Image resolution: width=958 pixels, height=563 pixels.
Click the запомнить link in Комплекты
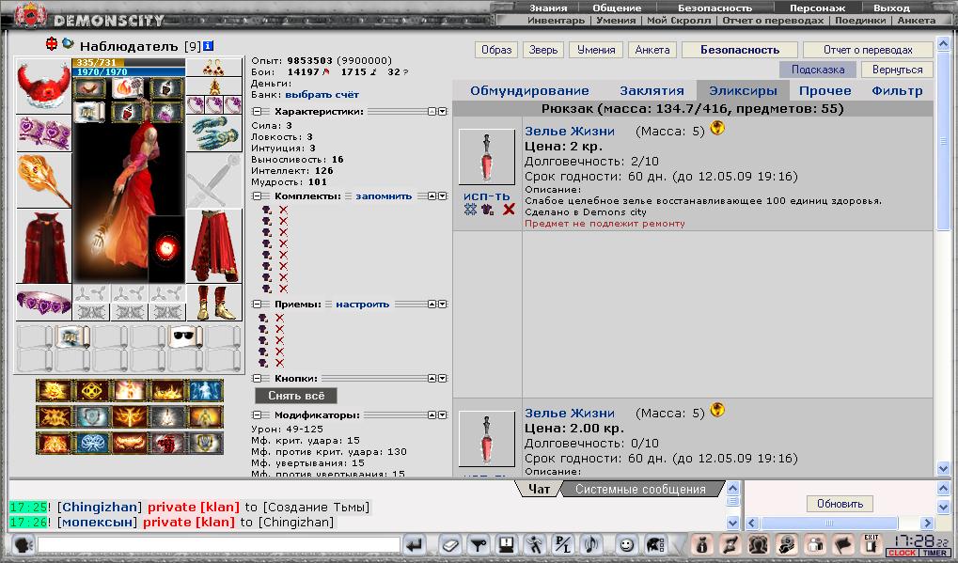[384, 196]
